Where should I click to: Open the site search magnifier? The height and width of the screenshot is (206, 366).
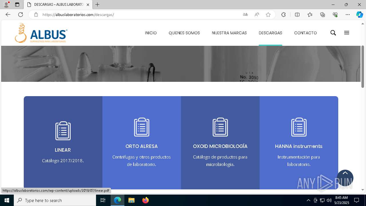333,33
